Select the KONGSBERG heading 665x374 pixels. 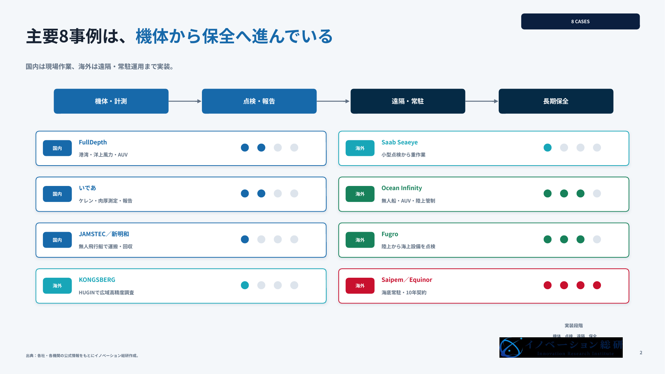[97, 280]
